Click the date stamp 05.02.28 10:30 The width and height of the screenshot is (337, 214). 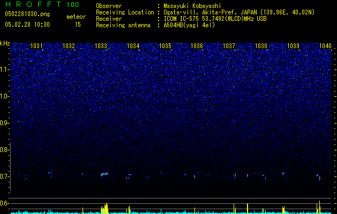[x=27, y=25]
